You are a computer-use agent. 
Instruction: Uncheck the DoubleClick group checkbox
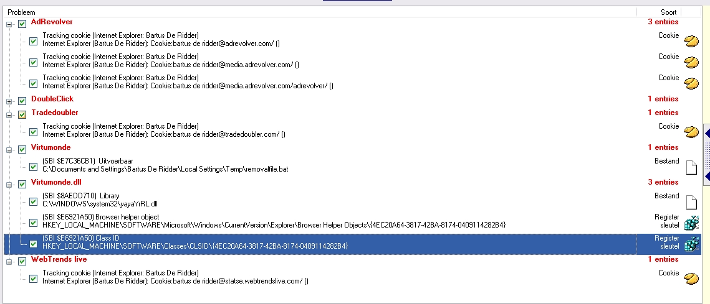(22, 101)
